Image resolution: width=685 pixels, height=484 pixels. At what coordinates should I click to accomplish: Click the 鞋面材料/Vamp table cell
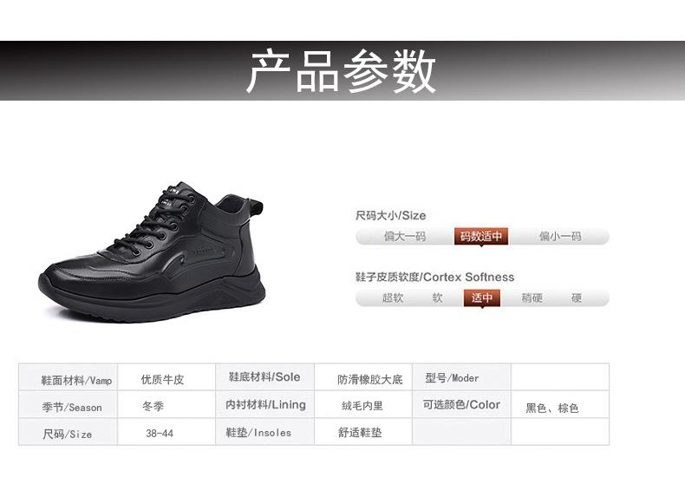point(68,377)
